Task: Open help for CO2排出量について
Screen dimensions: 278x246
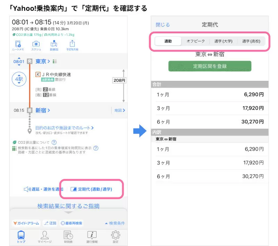Action: (54, 142)
